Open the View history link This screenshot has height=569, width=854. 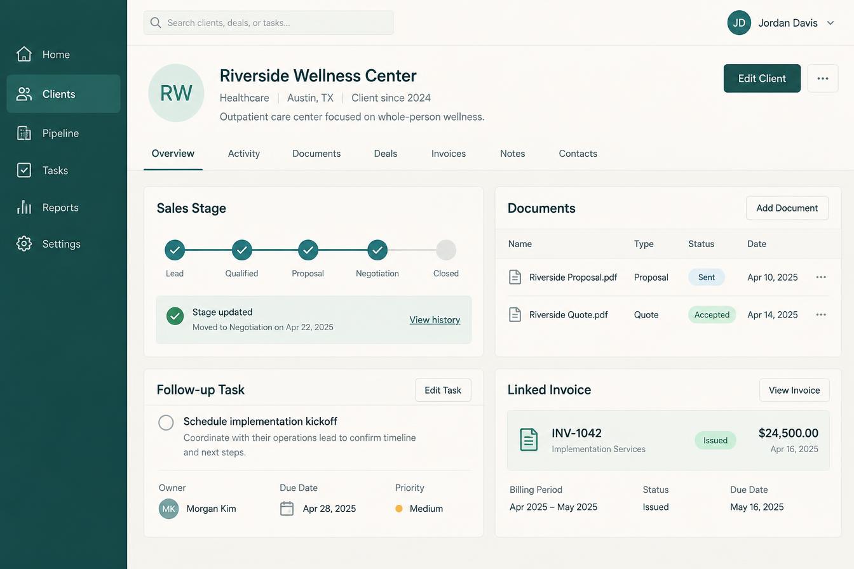[x=435, y=320]
